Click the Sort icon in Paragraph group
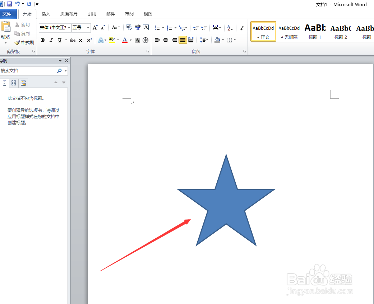Image resolution: width=374 pixels, height=304 pixels. pos(230,28)
